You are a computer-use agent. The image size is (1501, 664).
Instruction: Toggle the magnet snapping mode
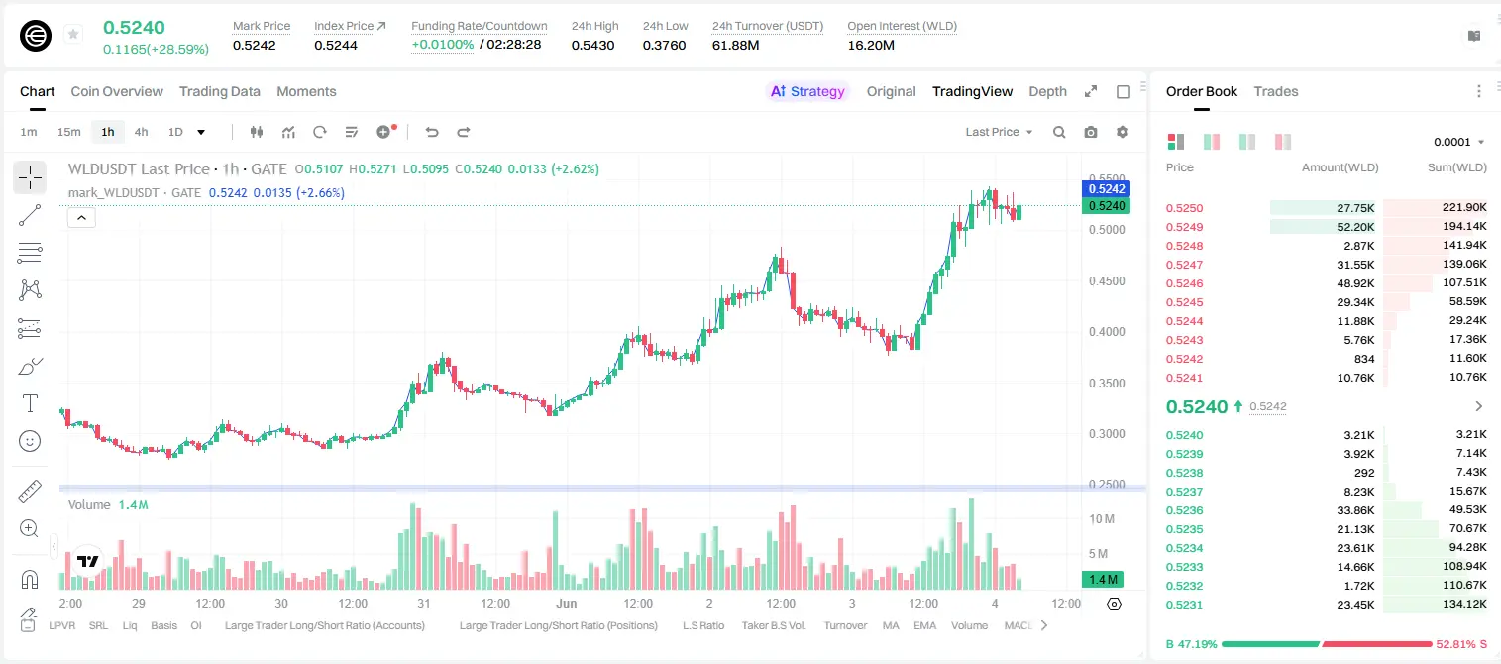pyautogui.click(x=30, y=579)
